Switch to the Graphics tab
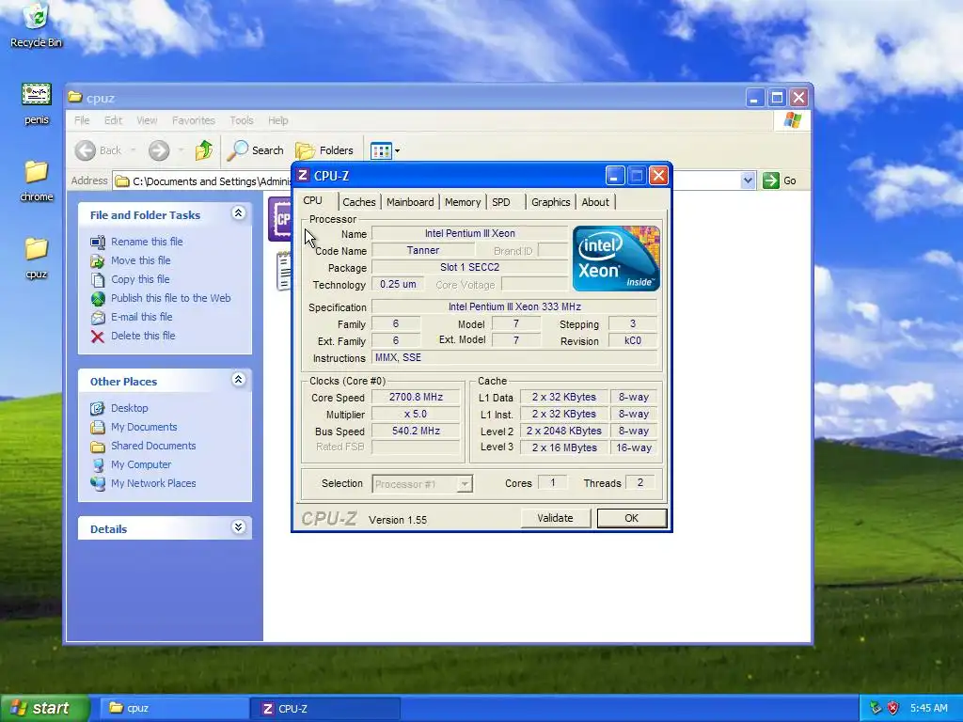Viewport: 963px width, 722px height. 550,202
